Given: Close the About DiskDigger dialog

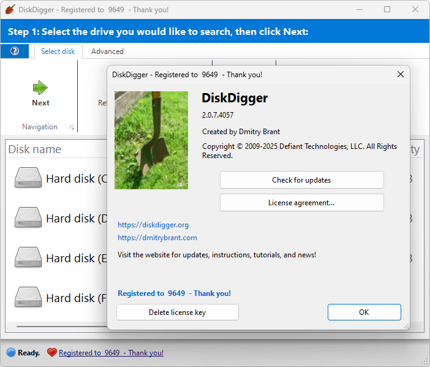Looking at the screenshot, I should [401, 74].
